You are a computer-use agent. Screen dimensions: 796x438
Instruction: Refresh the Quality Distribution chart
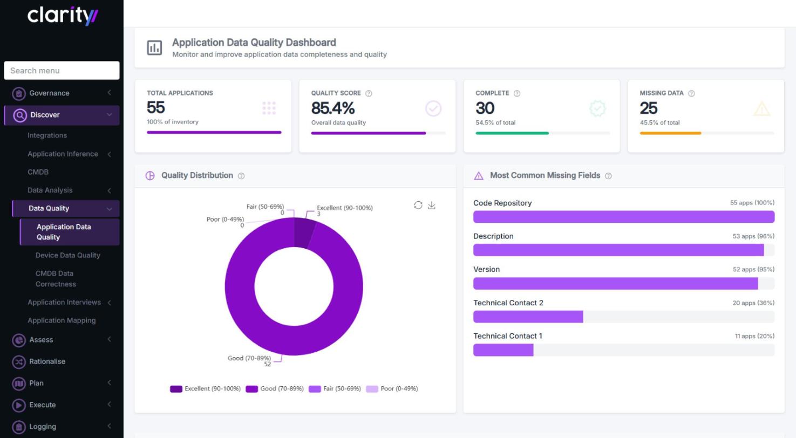click(x=418, y=205)
